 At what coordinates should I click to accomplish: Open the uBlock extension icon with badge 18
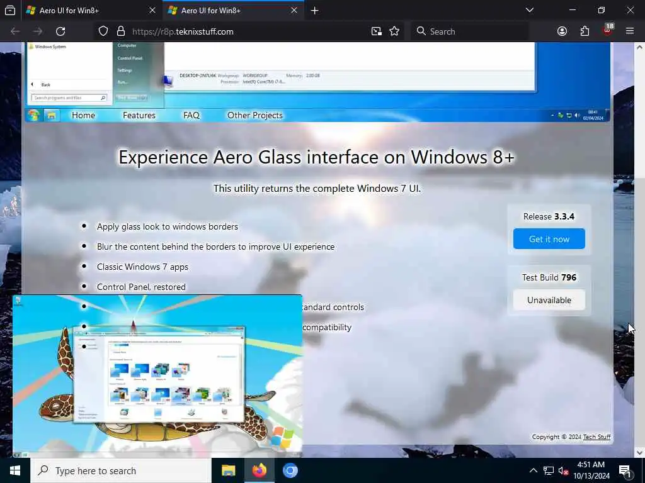(x=608, y=30)
